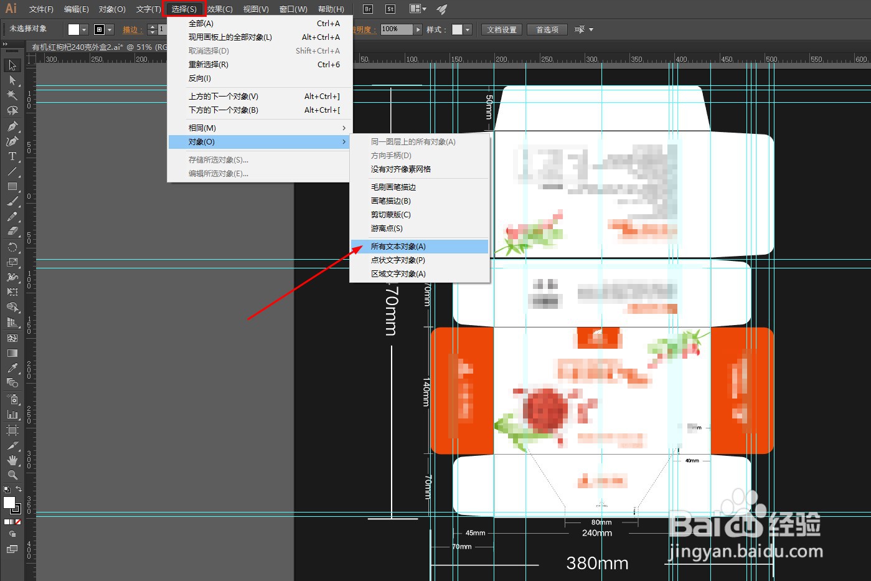
Task: Click the stroke weight stepper arrows
Action: (152, 29)
